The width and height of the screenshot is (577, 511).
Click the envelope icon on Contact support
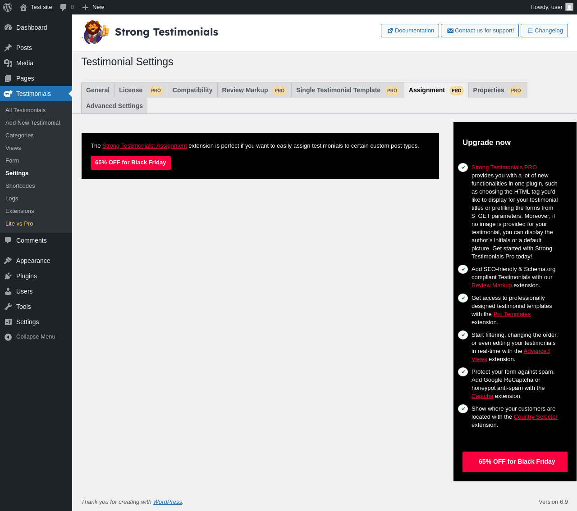(450, 31)
